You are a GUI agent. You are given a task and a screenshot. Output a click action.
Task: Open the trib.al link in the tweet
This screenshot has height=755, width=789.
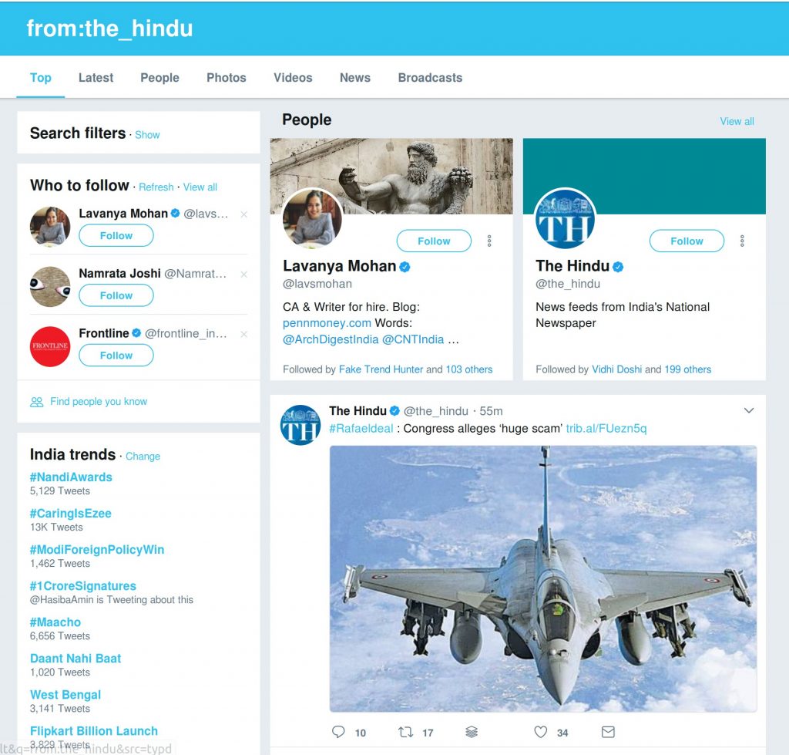[606, 429]
